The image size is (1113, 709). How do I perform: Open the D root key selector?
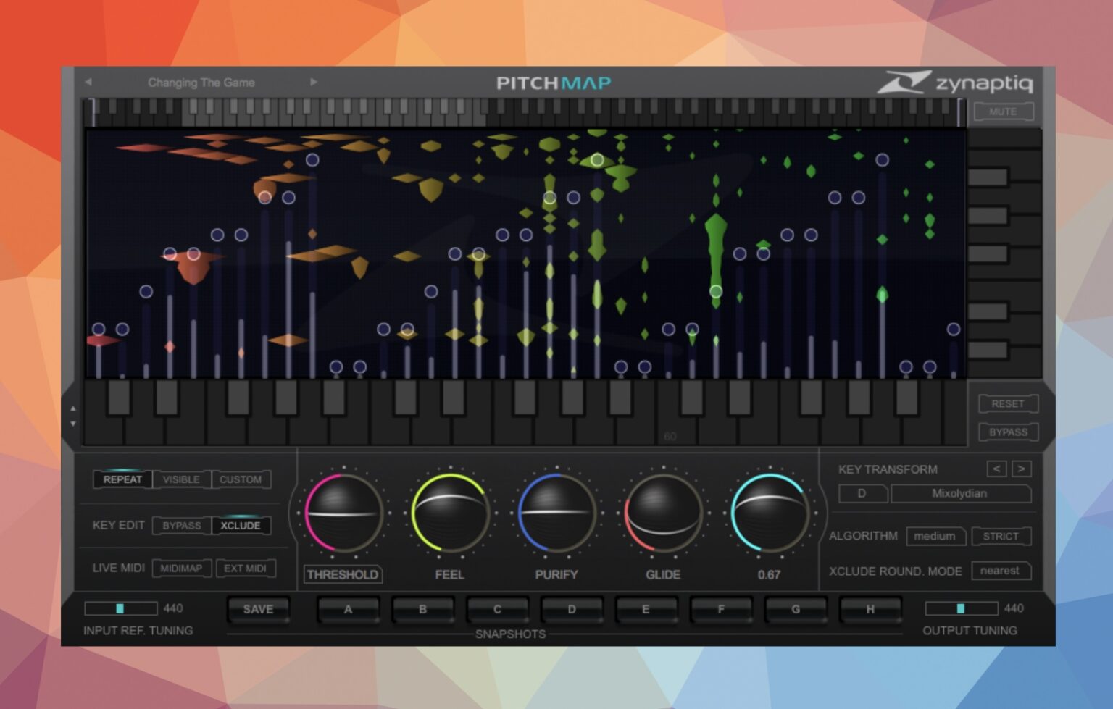[862, 494]
